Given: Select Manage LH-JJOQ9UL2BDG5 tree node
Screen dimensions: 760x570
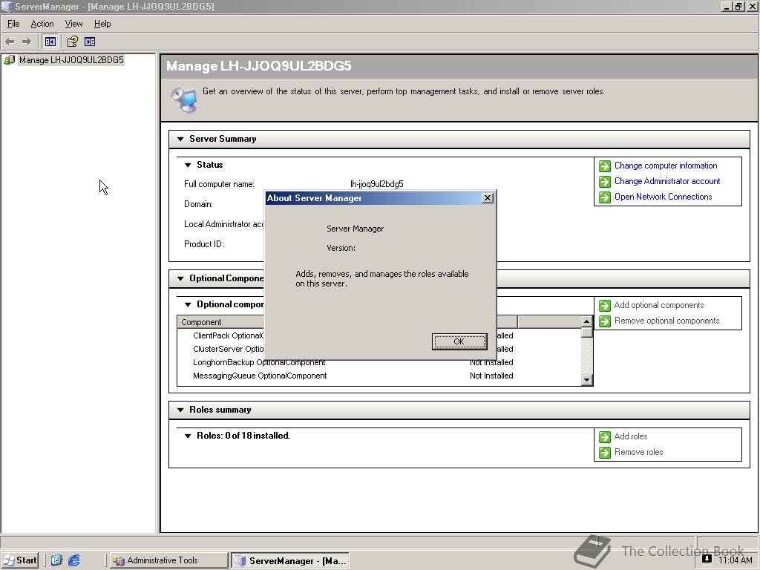Looking at the screenshot, I should tap(71, 60).
